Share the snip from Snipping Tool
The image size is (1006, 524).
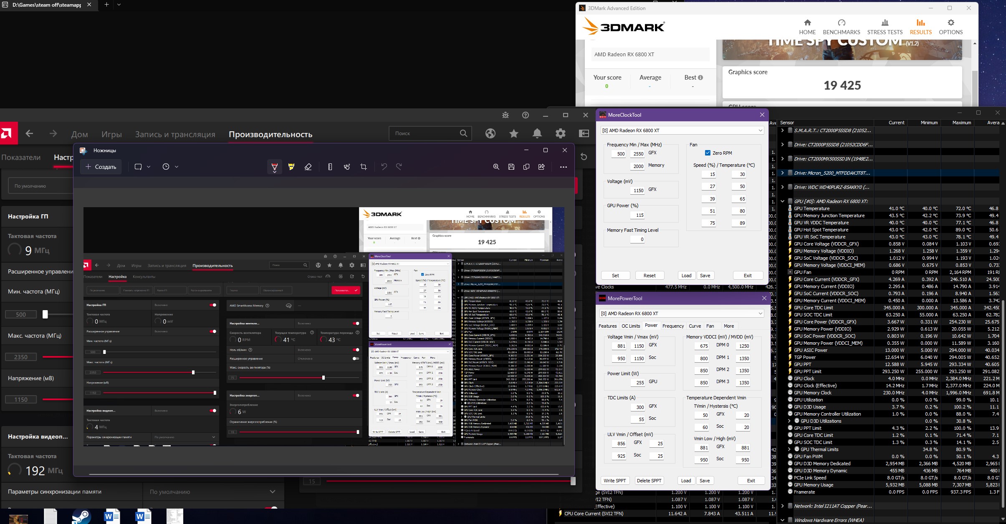point(541,167)
